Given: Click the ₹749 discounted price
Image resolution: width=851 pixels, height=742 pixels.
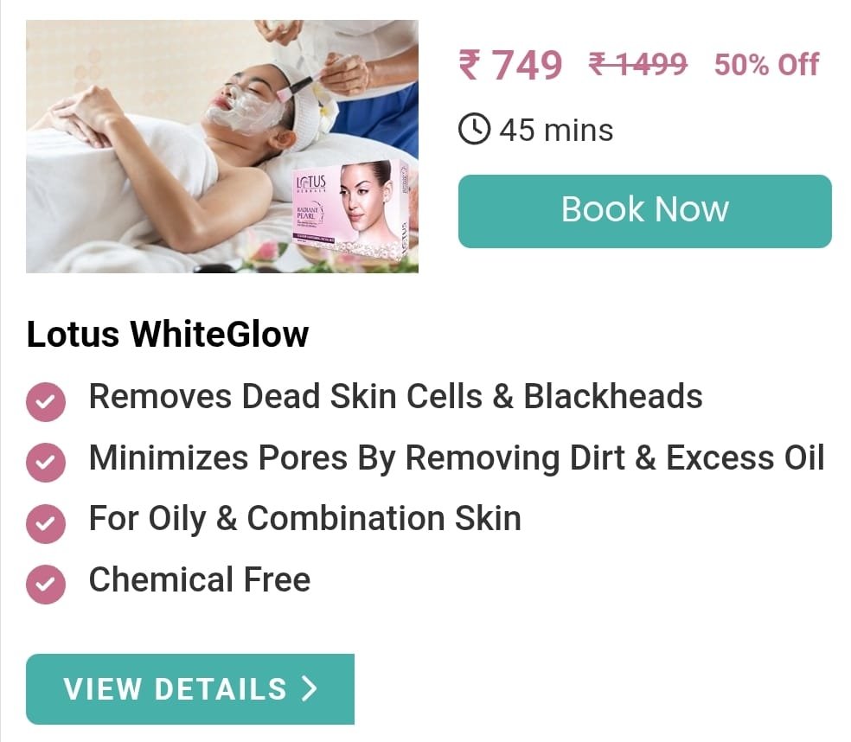Looking at the screenshot, I should tap(511, 65).
